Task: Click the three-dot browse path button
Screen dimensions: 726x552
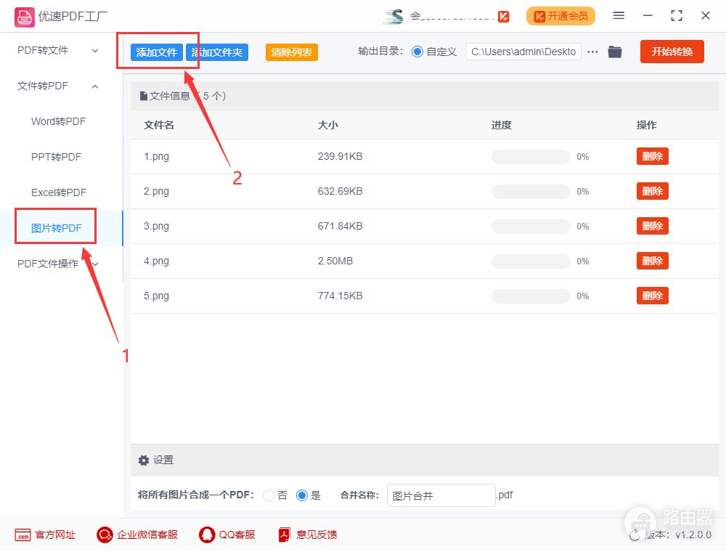Action: click(593, 52)
